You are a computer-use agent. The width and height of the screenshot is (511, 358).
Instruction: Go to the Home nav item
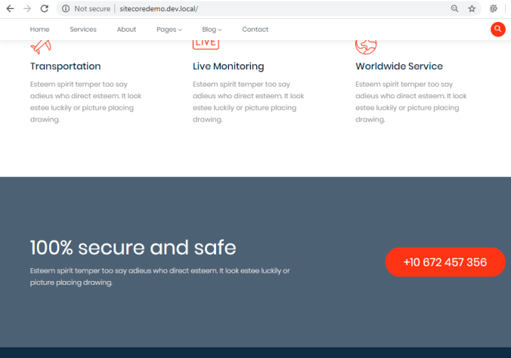pyautogui.click(x=39, y=29)
